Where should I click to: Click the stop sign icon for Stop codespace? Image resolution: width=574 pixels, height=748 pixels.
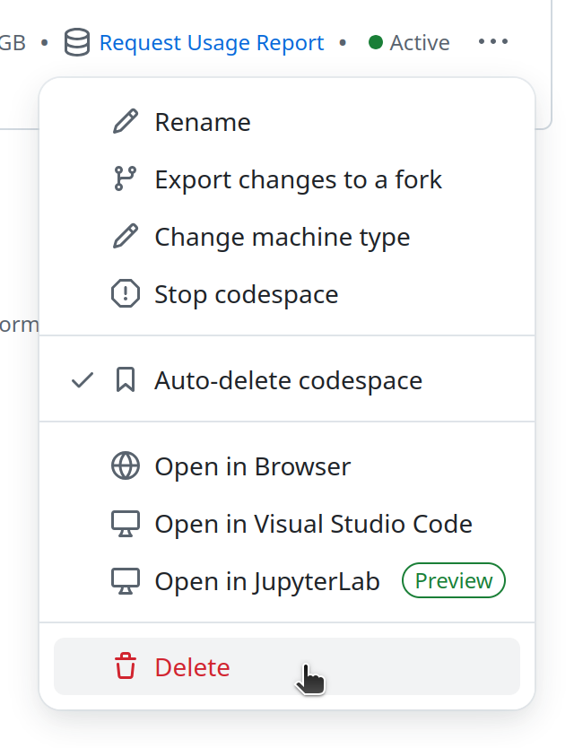[x=126, y=293]
